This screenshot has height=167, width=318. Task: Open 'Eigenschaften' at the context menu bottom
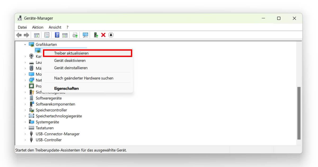[66, 88]
